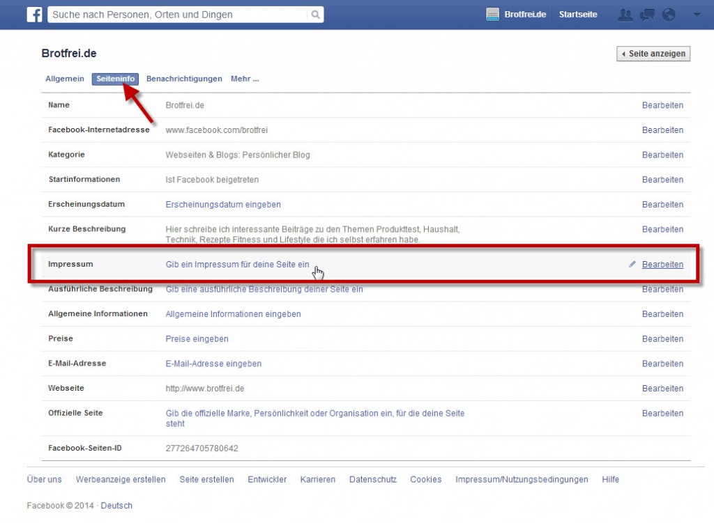The height and width of the screenshot is (523, 714).
Task: Click Bearbeiten next to Name
Action: [662, 105]
